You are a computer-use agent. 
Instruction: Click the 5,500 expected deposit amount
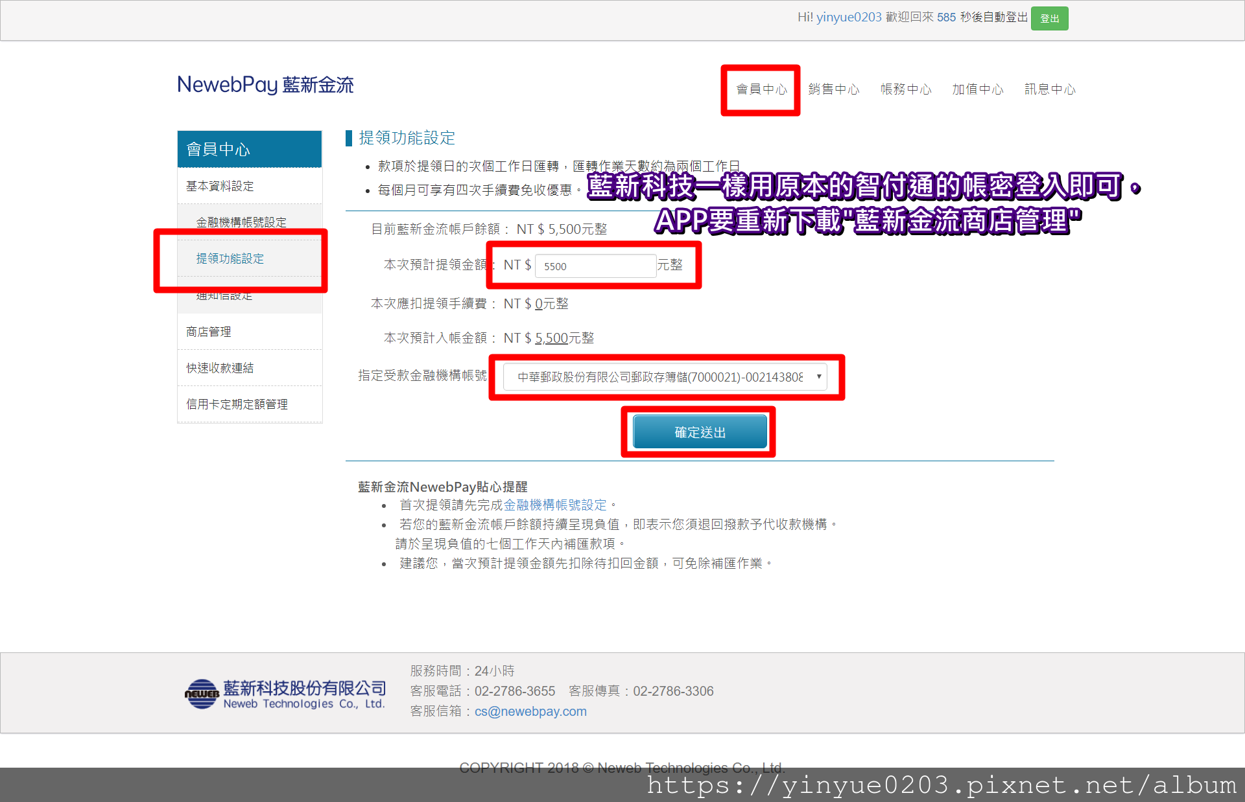click(551, 338)
